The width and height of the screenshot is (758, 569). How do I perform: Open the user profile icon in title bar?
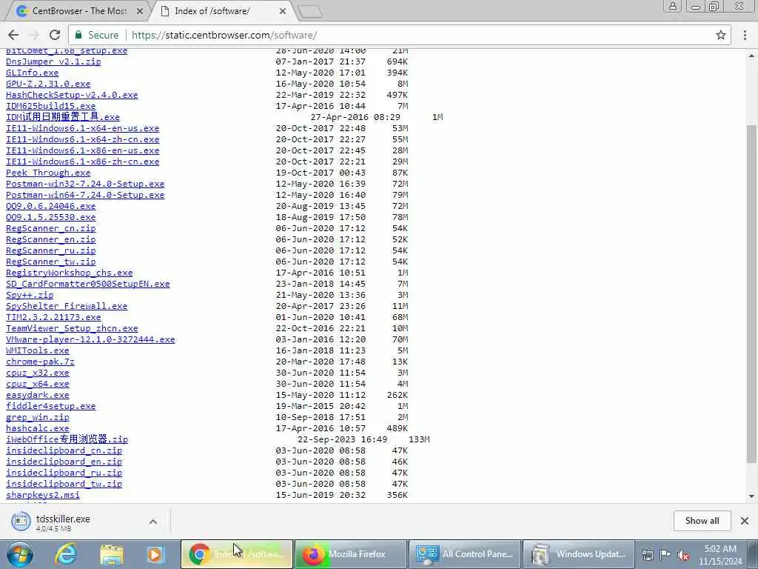(672, 6)
